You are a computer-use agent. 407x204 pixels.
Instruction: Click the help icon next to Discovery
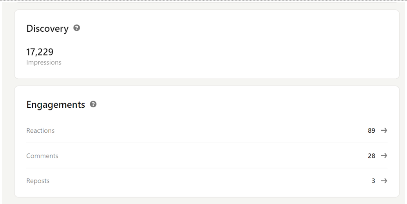[77, 28]
